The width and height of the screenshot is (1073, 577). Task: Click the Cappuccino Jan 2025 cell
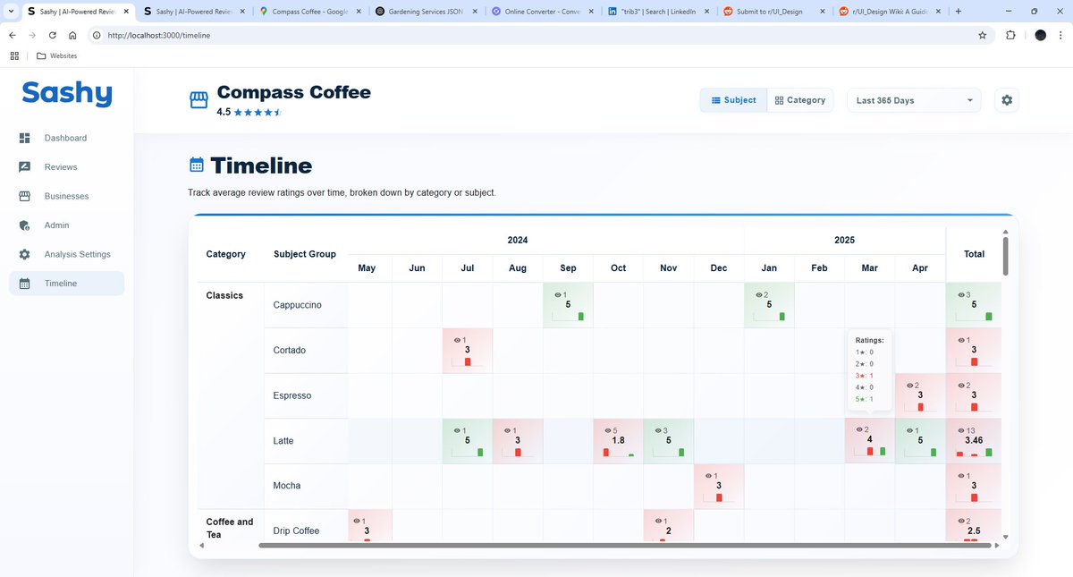pyautogui.click(x=769, y=305)
